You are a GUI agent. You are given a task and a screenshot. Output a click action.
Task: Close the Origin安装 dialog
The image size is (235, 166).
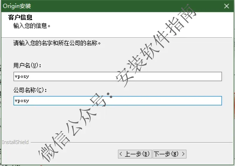226,6
